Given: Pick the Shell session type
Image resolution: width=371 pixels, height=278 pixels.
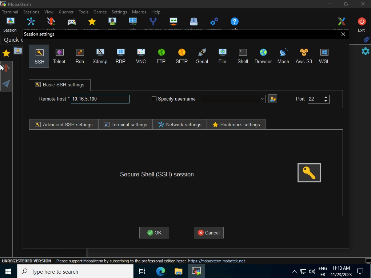Looking at the screenshot, I should (243, 56).
